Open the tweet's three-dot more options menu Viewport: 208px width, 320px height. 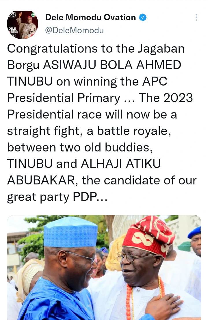click(196, 17)
